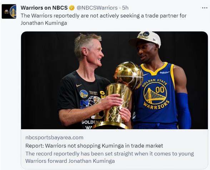Click the 00 number on the jersey
Image resolution: width=210 pixels, height=170 pixels.
coord(160,90)
